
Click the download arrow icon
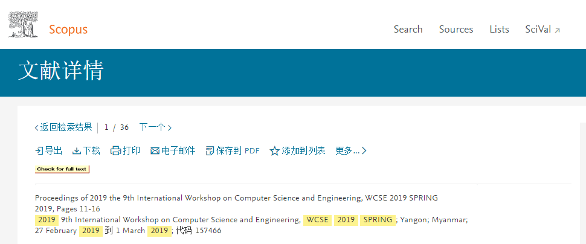[77, 151]
